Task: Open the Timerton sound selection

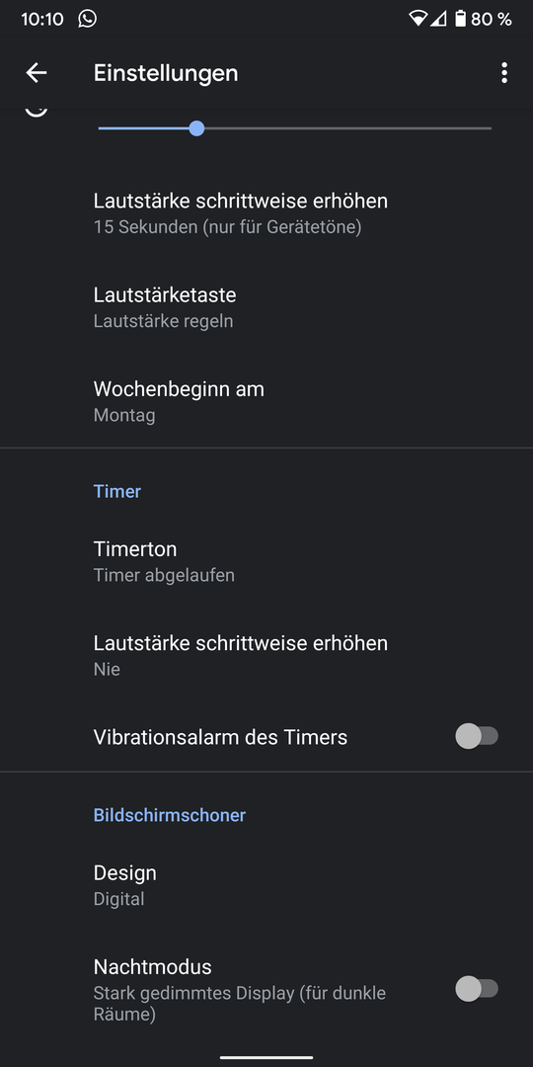Action: tap(266, 561)
